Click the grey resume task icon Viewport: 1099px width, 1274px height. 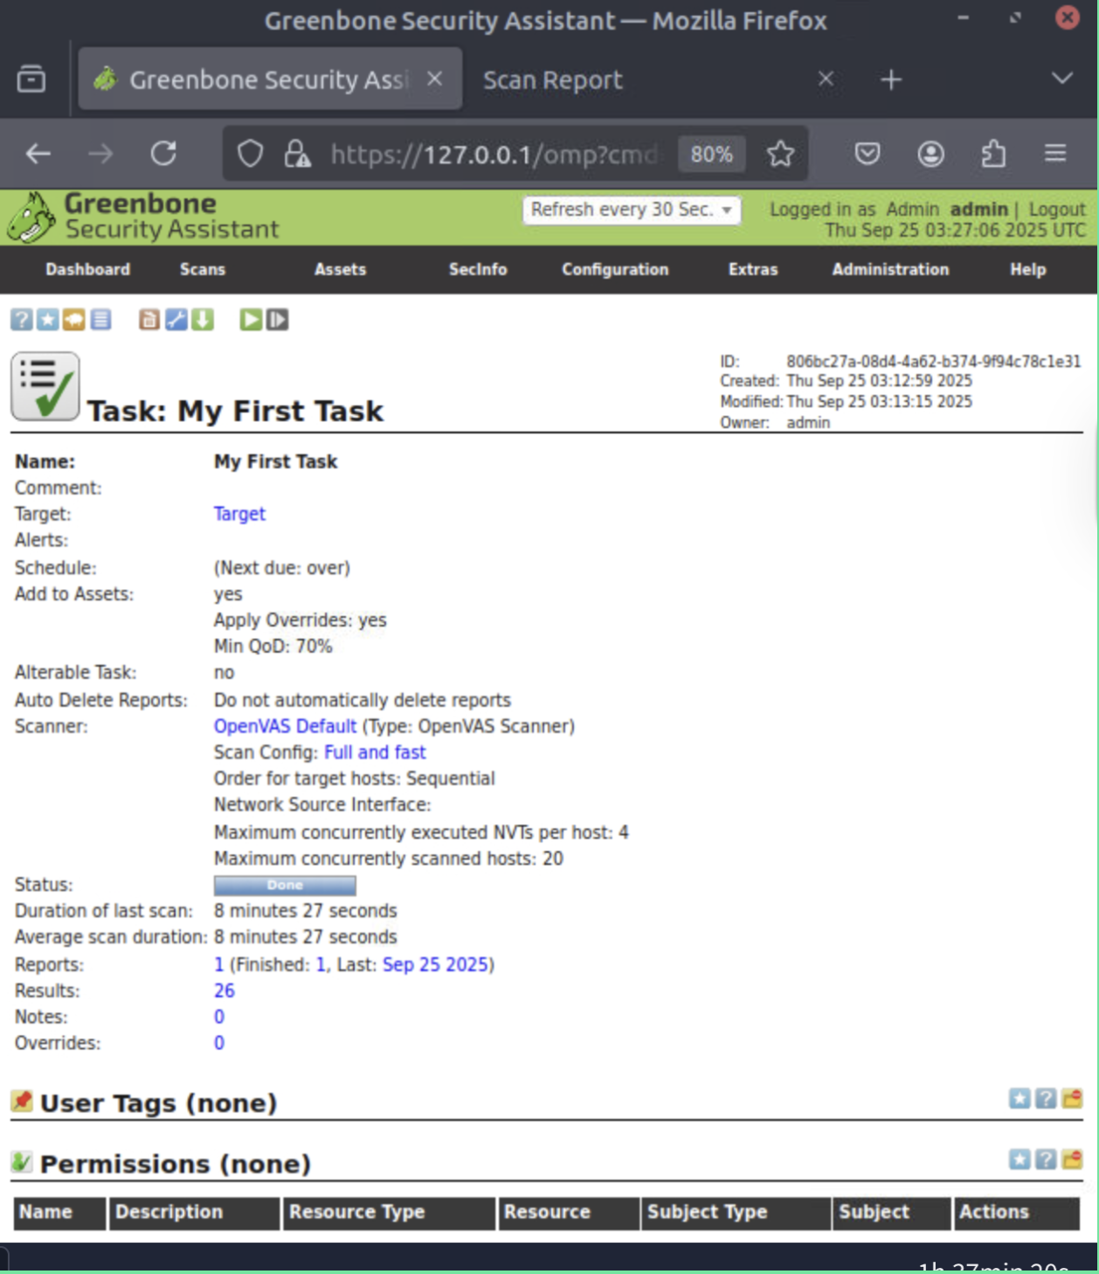pyautogui.click(x=278, y=320)
